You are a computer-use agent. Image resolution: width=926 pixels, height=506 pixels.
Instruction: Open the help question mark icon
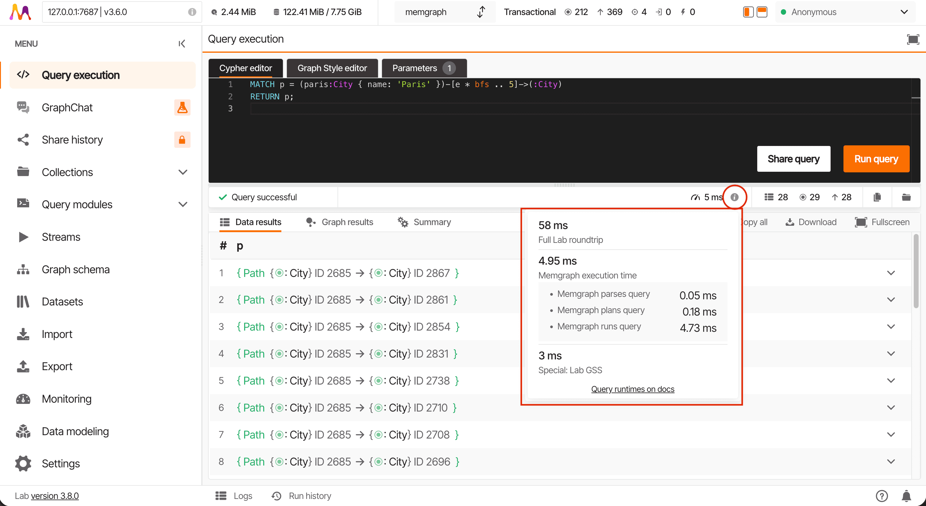[x=882, y=496]
